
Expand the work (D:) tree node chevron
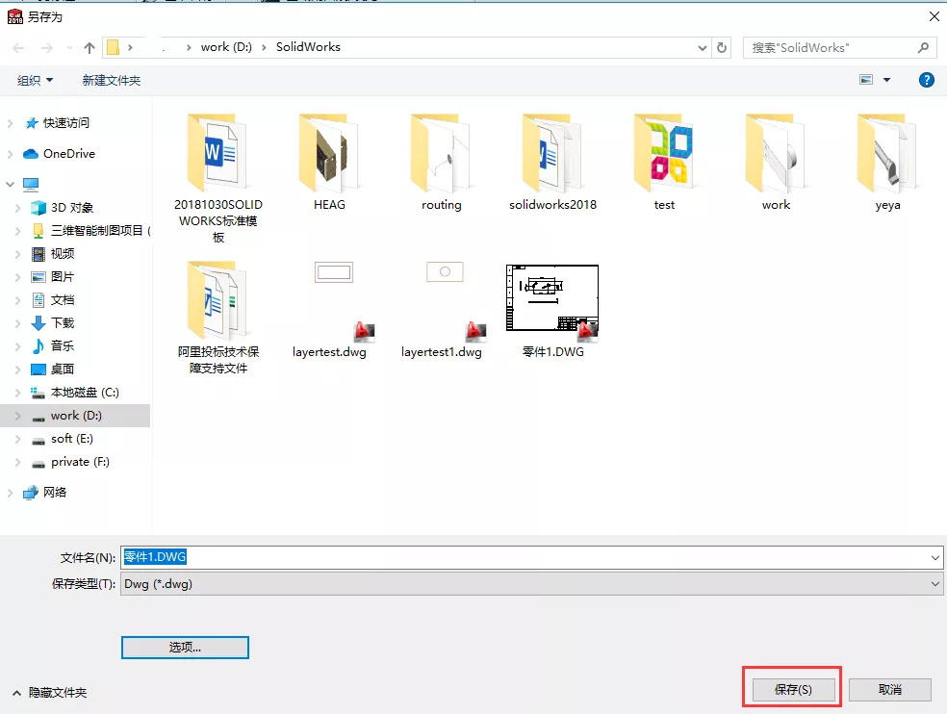point(19,415)
